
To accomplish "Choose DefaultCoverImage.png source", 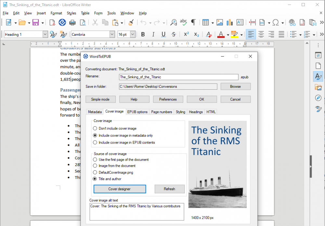I will (x=113, y=172).
